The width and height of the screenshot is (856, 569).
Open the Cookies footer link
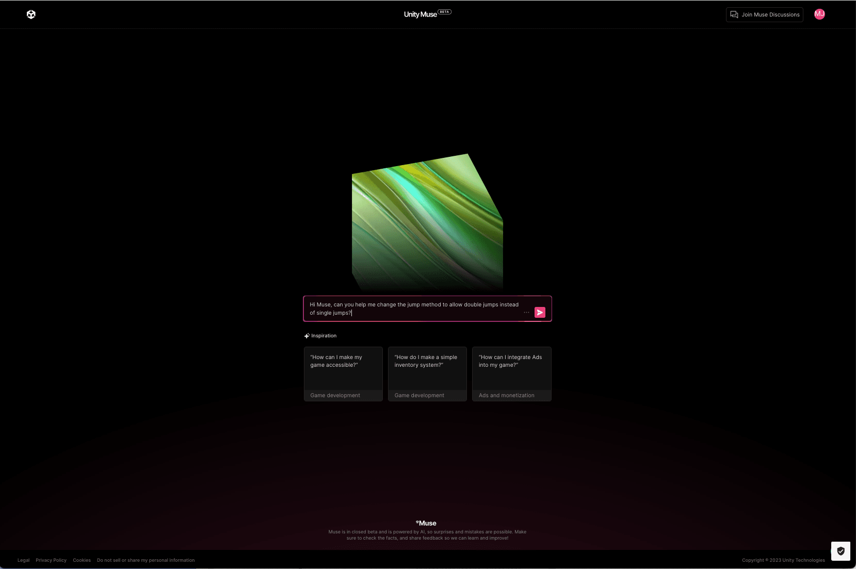tap(82, 560)
